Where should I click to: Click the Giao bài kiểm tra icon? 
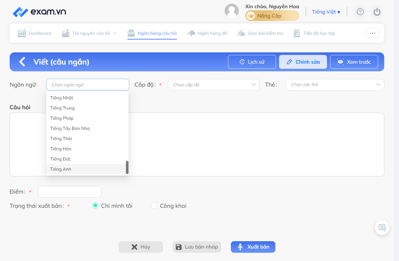(241, 33)
